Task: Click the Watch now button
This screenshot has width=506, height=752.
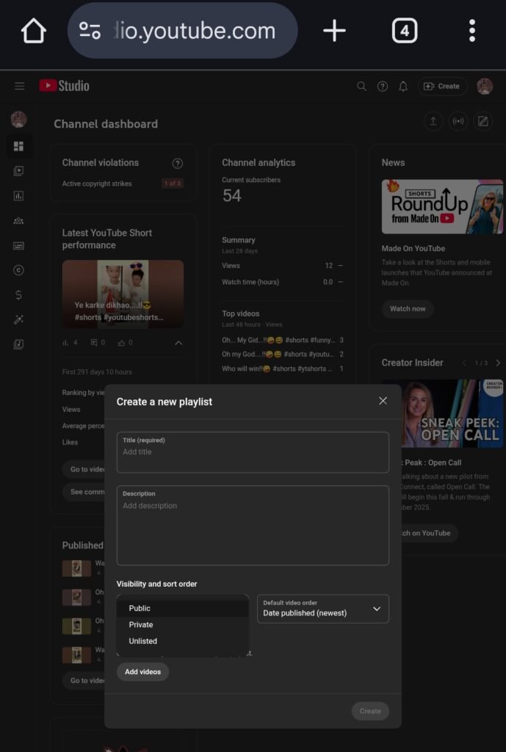Action: click(x=408, y=309)
